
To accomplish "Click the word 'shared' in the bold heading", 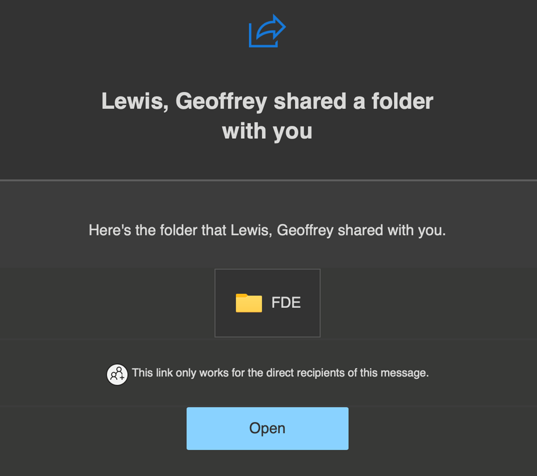I will pyautogui.click(x=310, y=101).
